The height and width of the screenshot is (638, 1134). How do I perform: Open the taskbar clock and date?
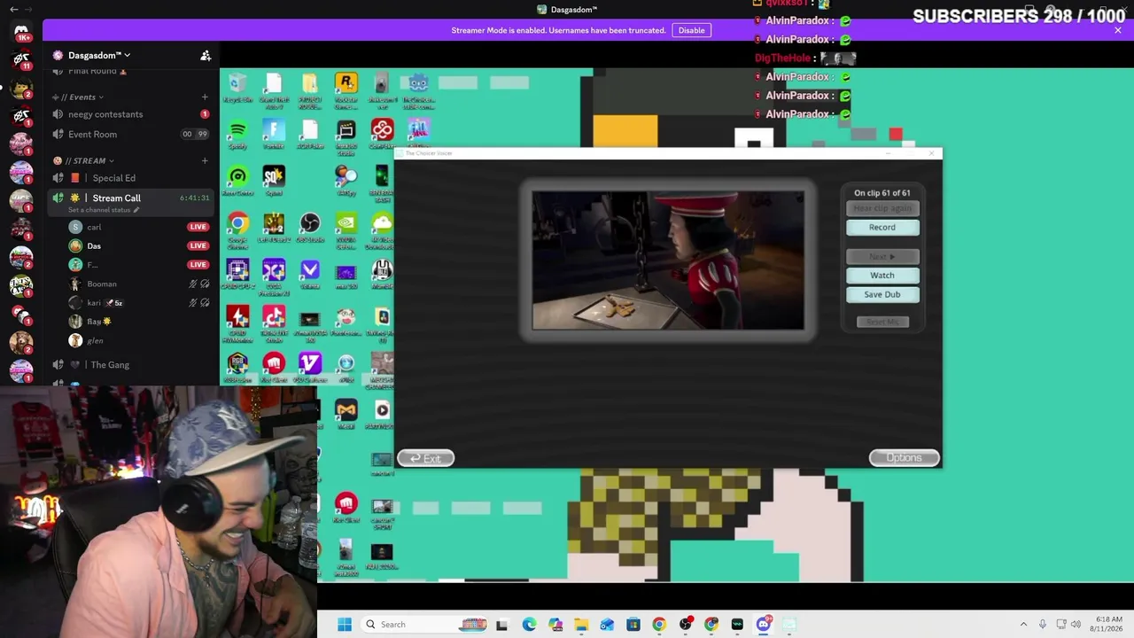[1107, 624]
